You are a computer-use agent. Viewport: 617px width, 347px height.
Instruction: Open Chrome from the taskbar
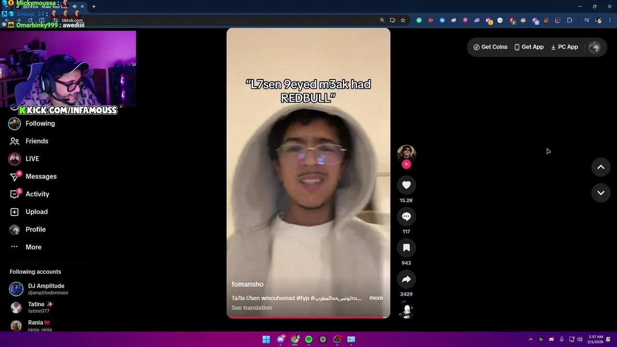295,339
